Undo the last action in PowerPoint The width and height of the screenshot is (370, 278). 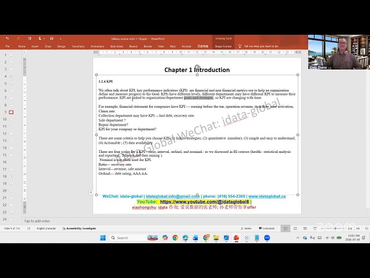[8, 38]
